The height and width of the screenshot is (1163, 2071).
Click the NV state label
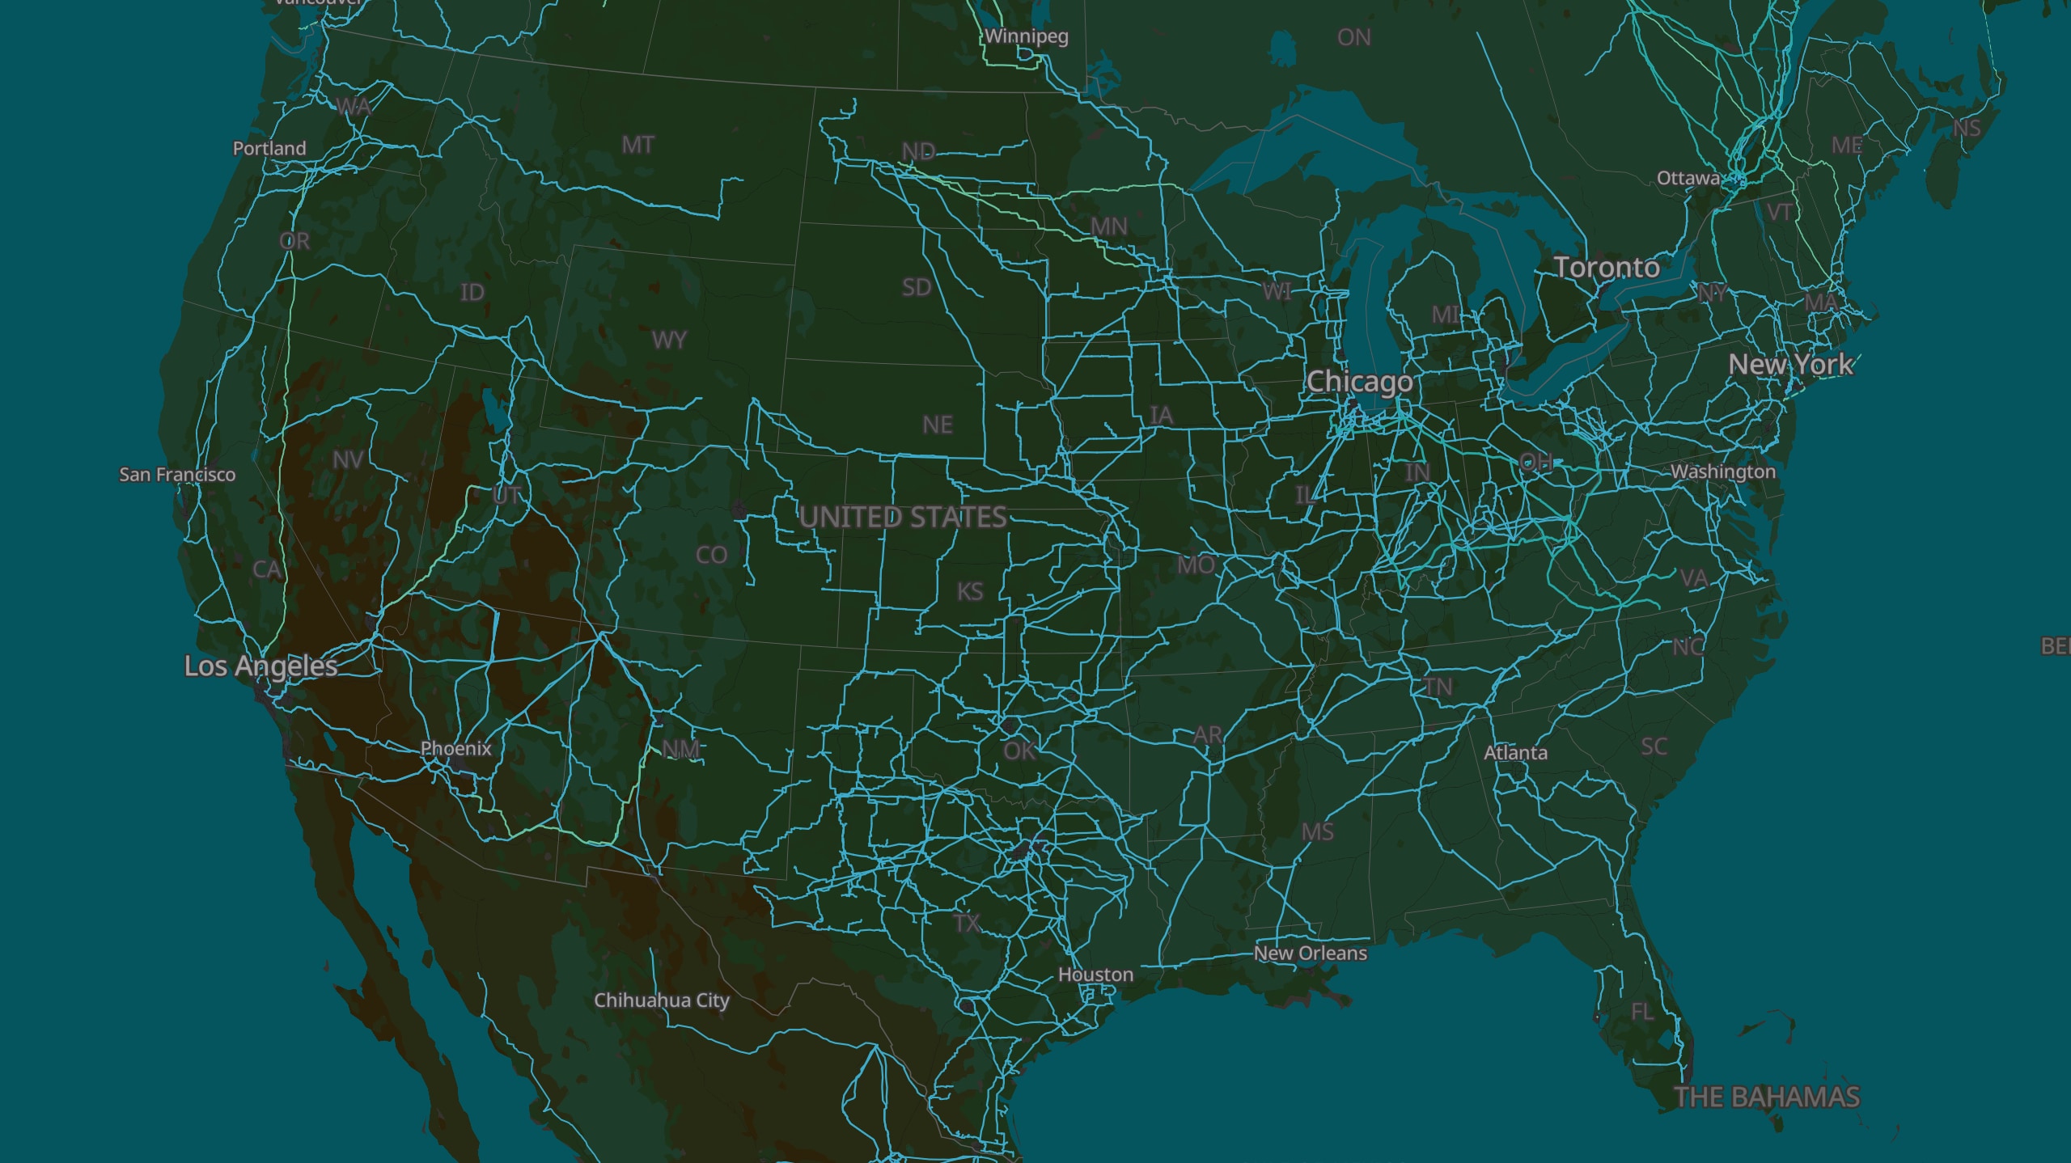point(348,459)
